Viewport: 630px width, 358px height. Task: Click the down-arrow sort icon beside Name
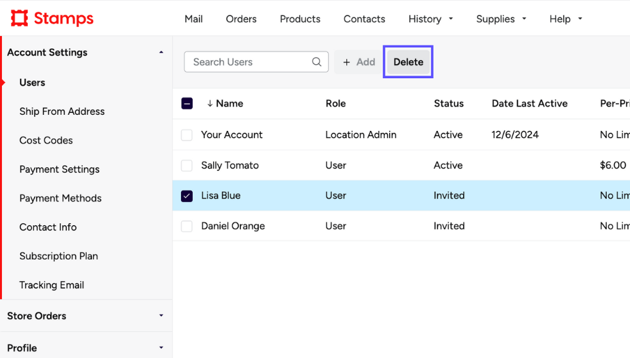click(x=210, y=103)
